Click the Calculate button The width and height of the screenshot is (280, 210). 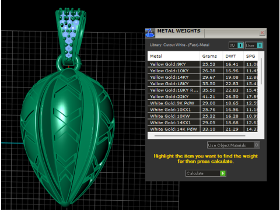click(206, 173)
